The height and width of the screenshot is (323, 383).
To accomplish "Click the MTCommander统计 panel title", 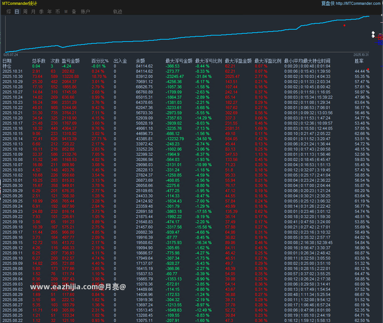I will tap(20, 3).
